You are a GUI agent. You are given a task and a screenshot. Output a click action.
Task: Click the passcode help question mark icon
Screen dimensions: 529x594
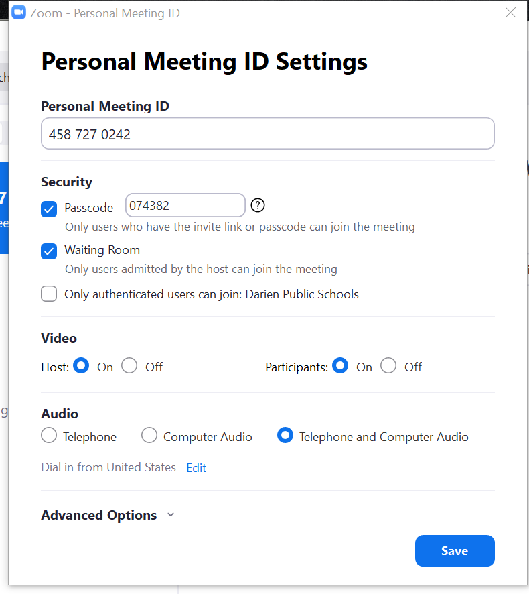(x=258, y=205)
